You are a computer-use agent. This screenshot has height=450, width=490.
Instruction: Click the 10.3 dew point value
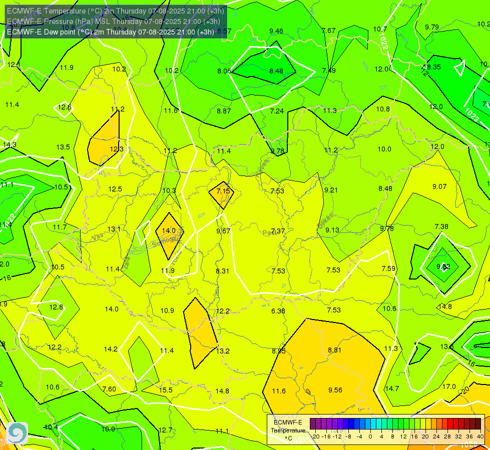169,190
